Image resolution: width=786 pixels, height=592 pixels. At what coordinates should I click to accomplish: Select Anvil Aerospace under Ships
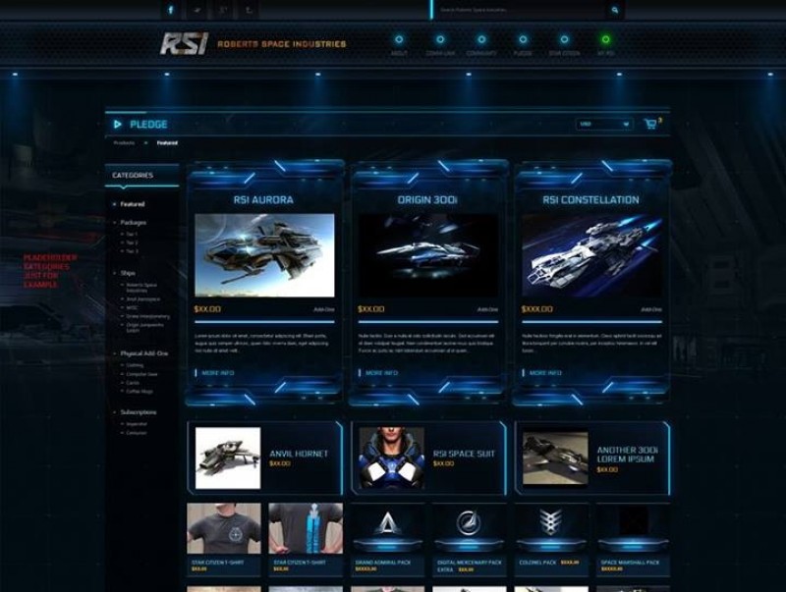(143, 299)
